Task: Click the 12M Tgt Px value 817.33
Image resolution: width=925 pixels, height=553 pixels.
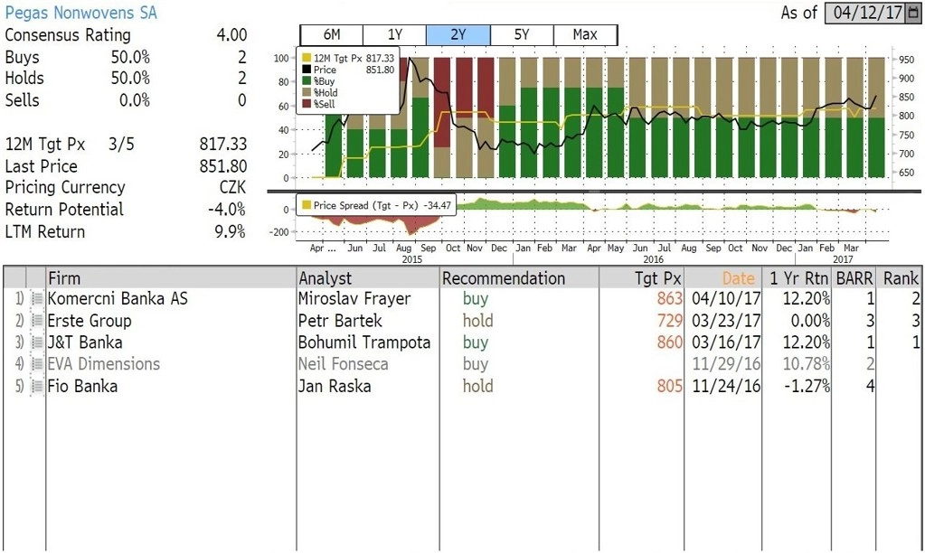Action: pos(223,145)
